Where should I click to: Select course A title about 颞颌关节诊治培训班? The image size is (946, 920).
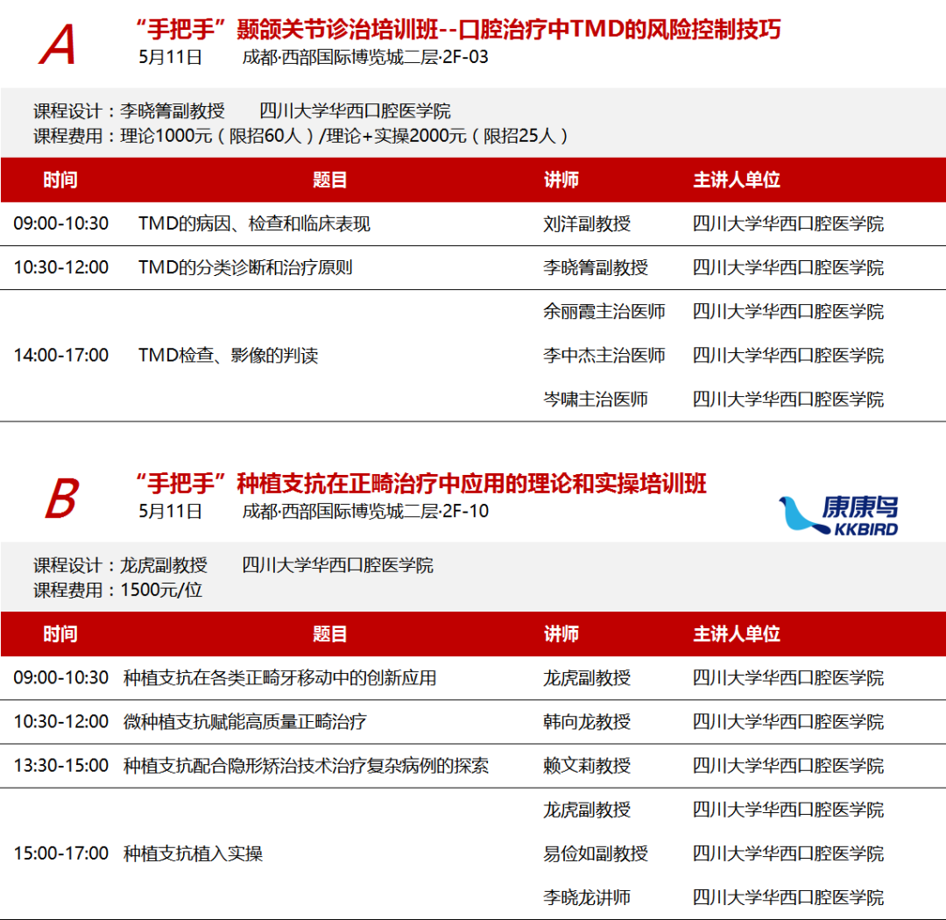tap(458, 29)
